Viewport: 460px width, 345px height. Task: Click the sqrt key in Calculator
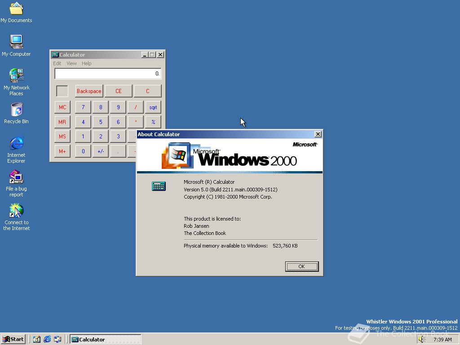(x=153, y=107)
